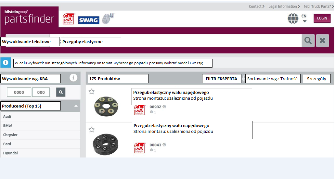335x179 pixels.
Task: Select Ford manufacturer
Action: (40, 144)
